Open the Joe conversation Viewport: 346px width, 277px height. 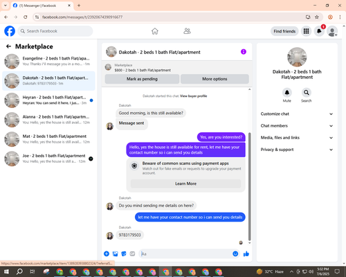[48, 159]
